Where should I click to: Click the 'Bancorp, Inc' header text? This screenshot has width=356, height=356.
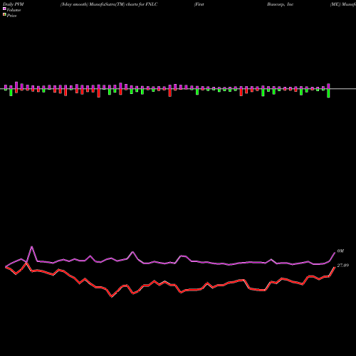pos(281,4)
